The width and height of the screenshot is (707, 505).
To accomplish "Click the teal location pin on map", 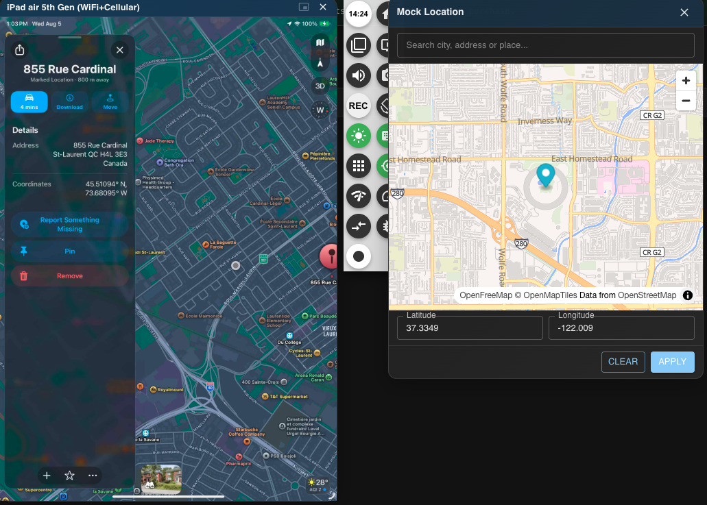I will coord(546,175).
